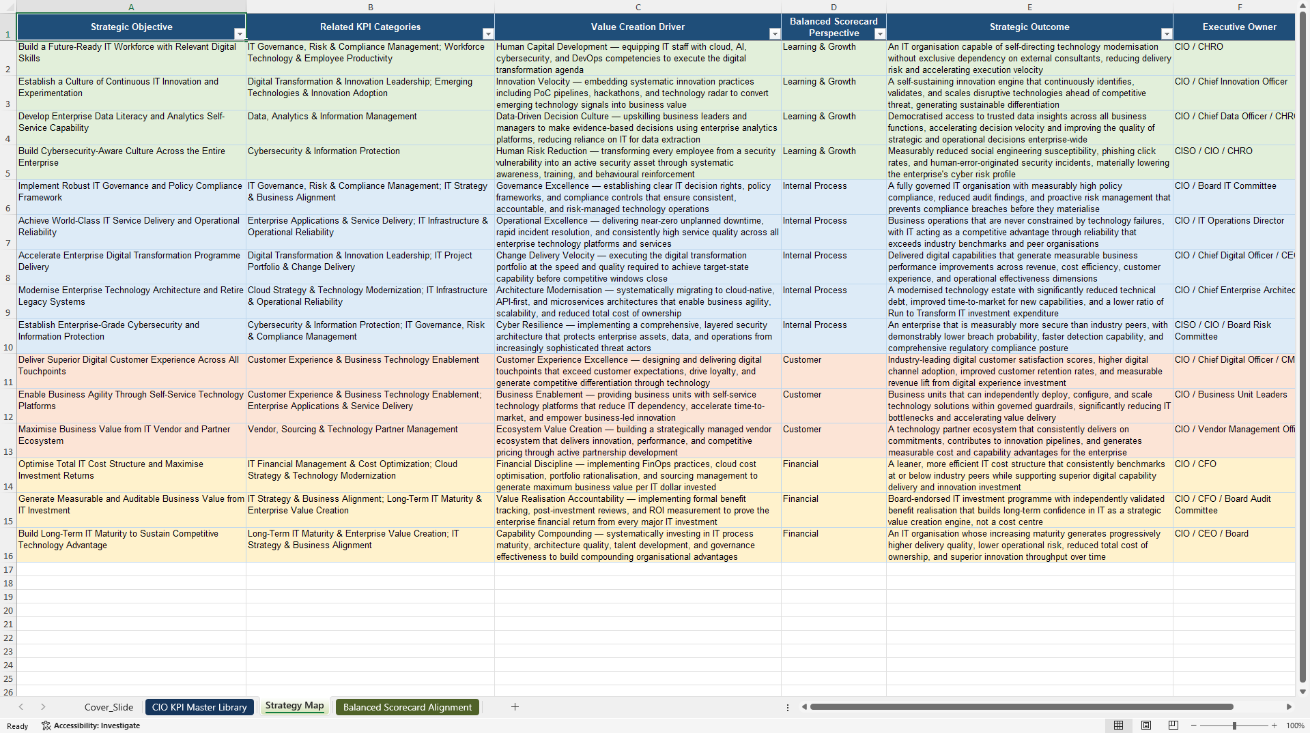Screen dimensions: 1310x733
Task: Click the vertical scrollbar thumb
Action: coord(1302,348)
